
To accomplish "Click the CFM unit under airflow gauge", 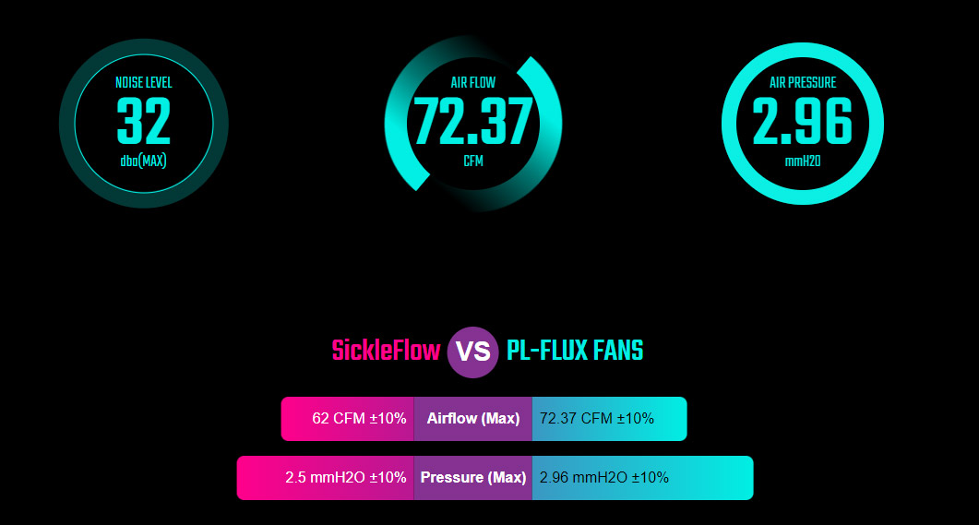I will point(473,161).
